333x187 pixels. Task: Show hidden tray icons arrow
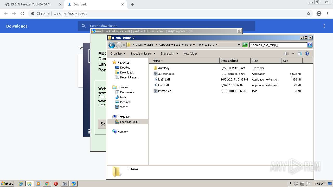(290, 183)
